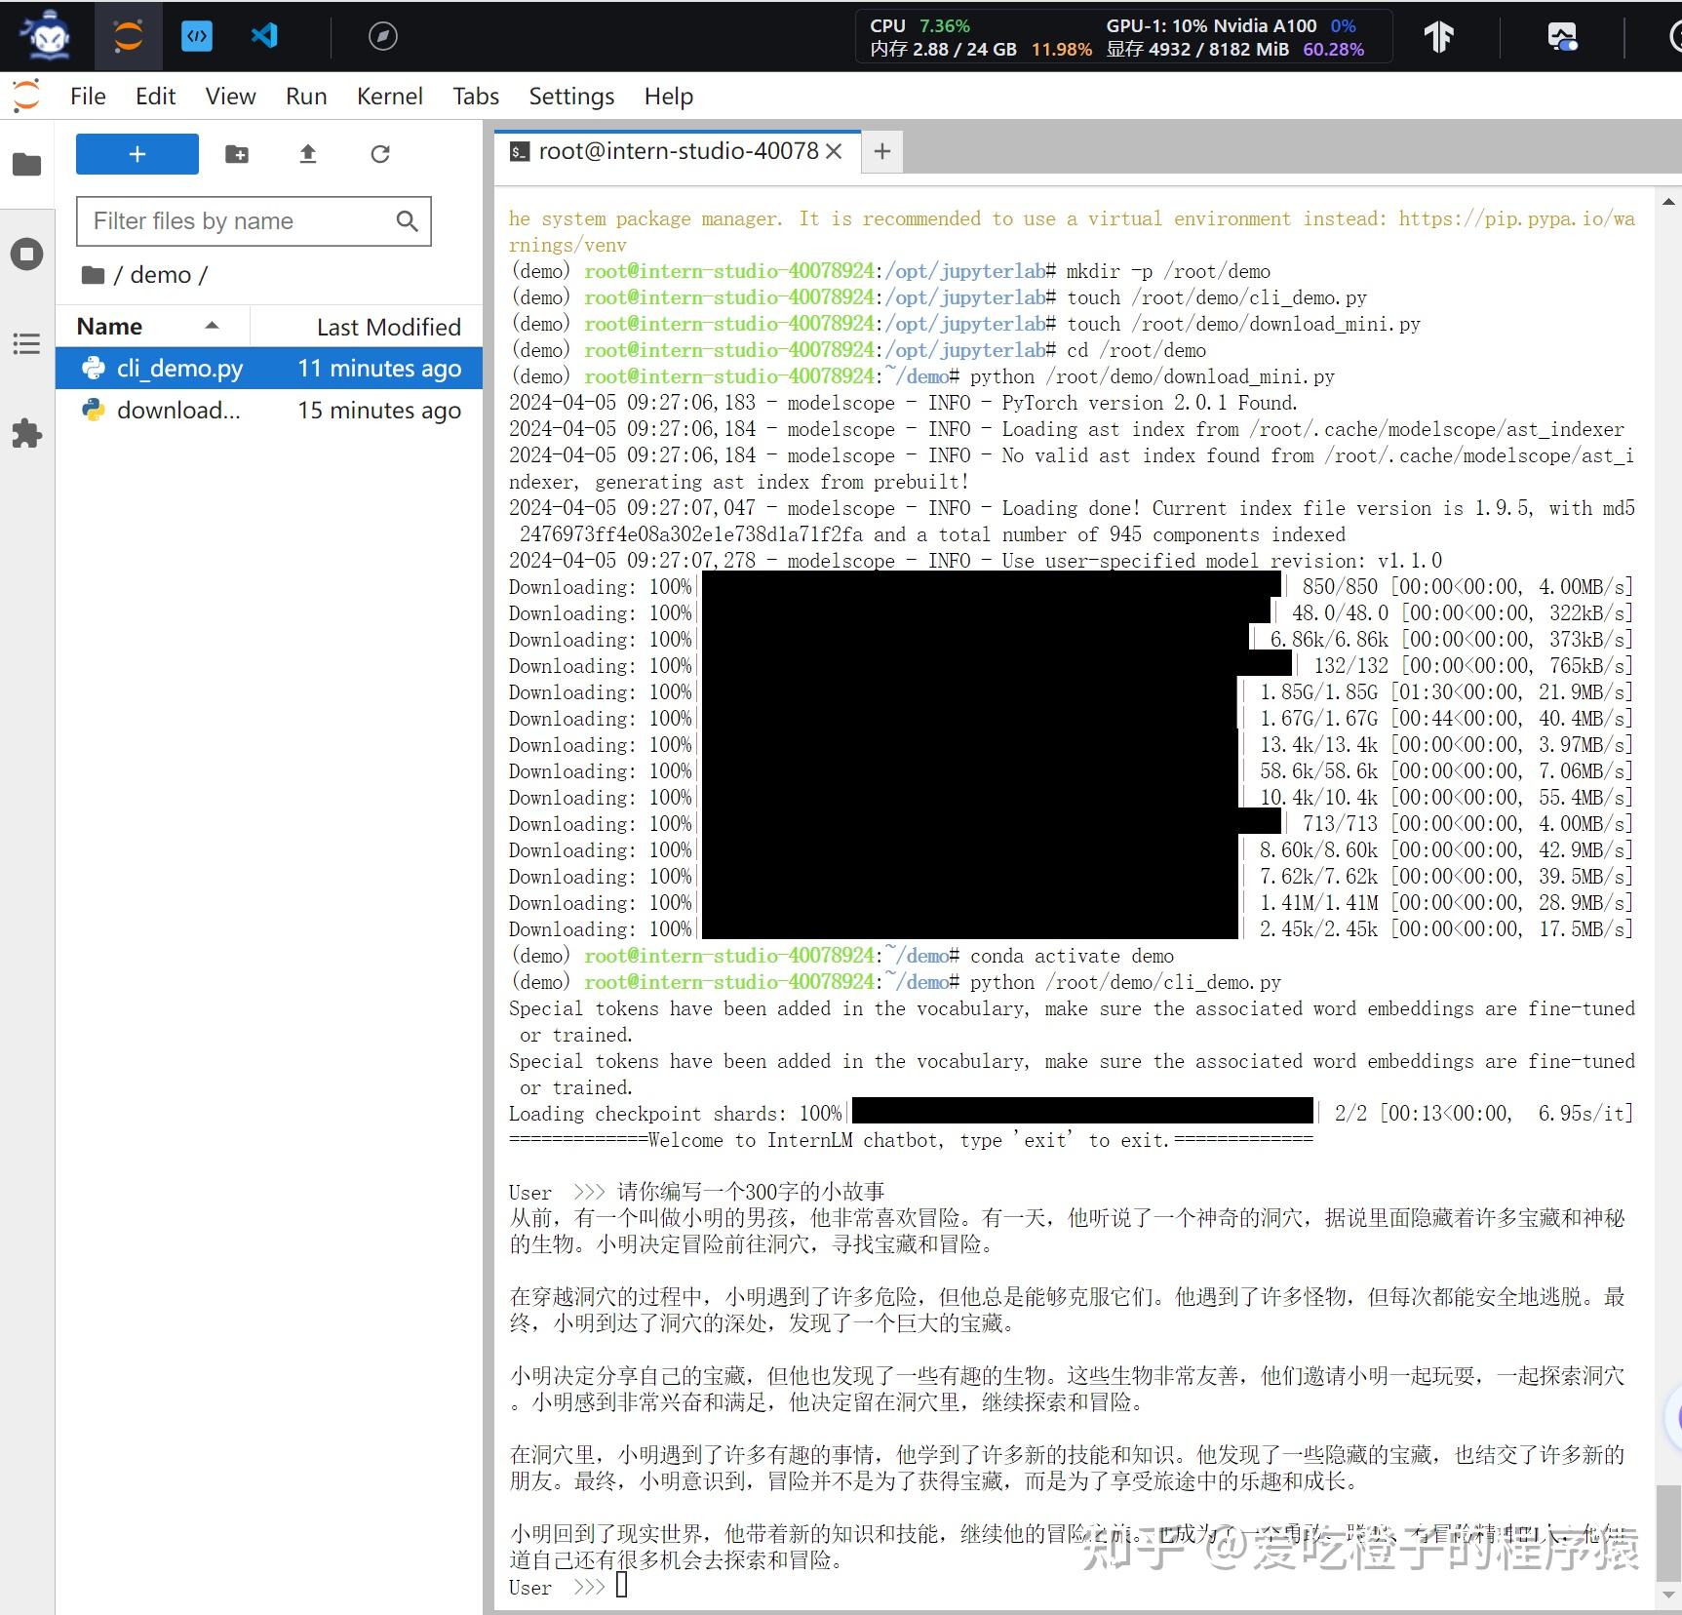Open the File menu
Viewport: 1682px width, 1615px height.
point(88,97)
